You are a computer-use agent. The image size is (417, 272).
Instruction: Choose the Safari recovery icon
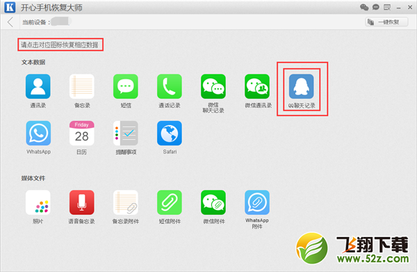[170, 133]
